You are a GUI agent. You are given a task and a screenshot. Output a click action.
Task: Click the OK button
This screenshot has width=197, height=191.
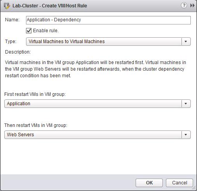149,183
